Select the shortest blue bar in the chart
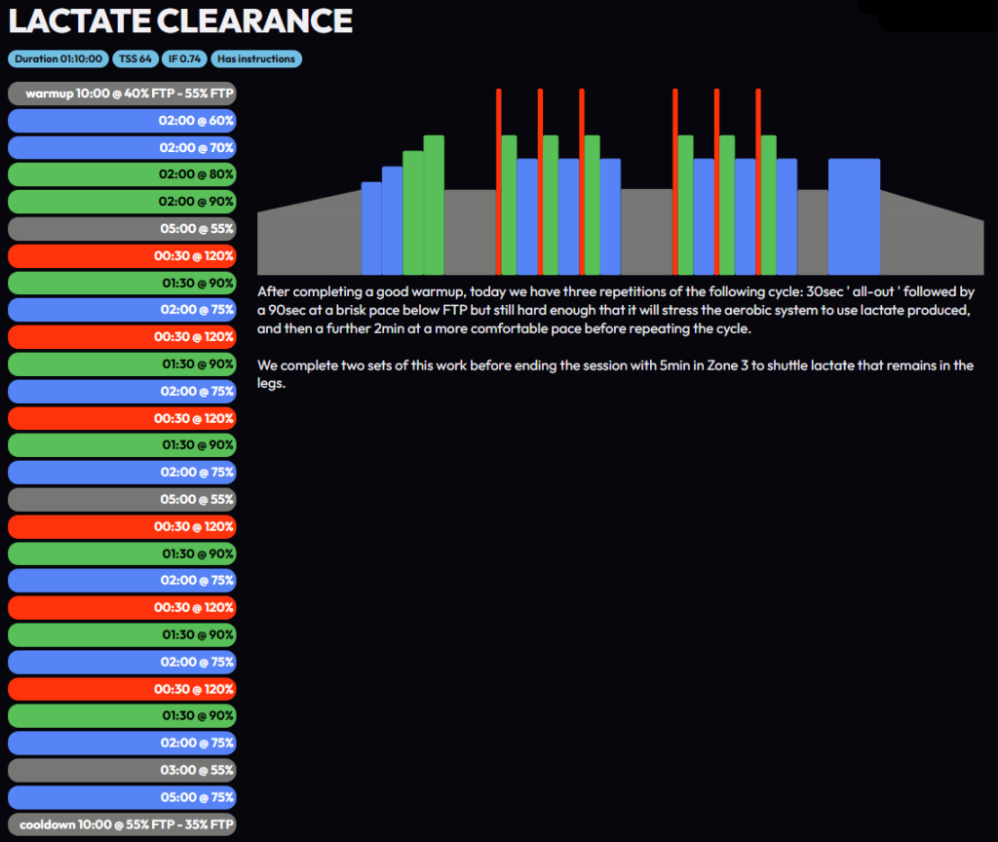This screenshot has height=842, width=998. 371,229
